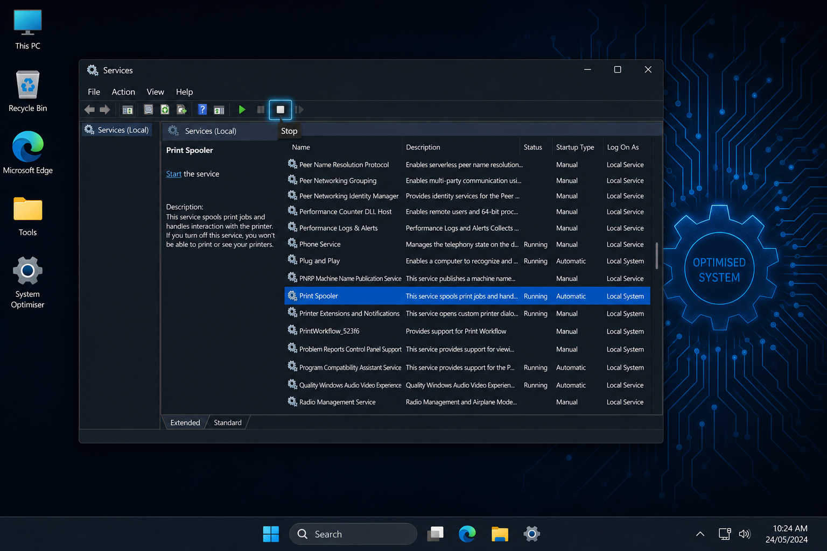Click the network tray icon
This screenshot has height=551, width=827.
tap(725, 534)
